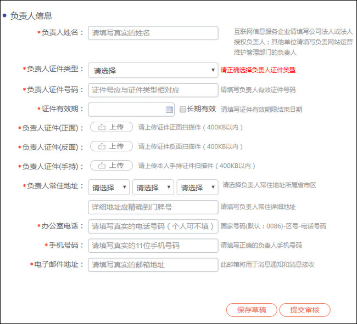Screen dimensions: 357x324
Task: Focus the 负责人姓名 input field
Action: point(153,33)
